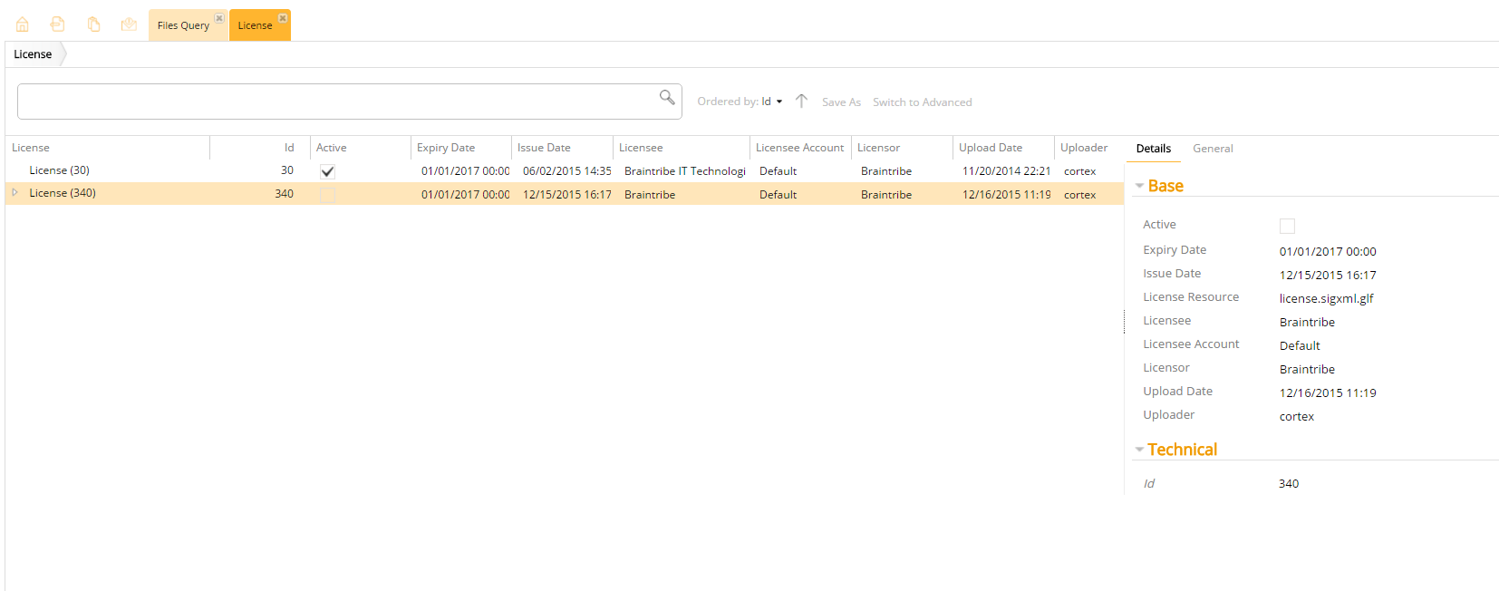Screen dimensions: 1499x591
Task: Toggle Active checkbox for License (340) row
Action: pyautogui.click(x=328, y=195)
